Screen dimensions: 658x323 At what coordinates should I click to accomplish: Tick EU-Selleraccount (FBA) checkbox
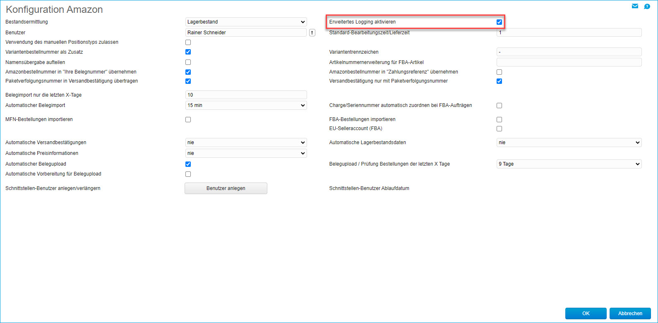tap(499, 128)
